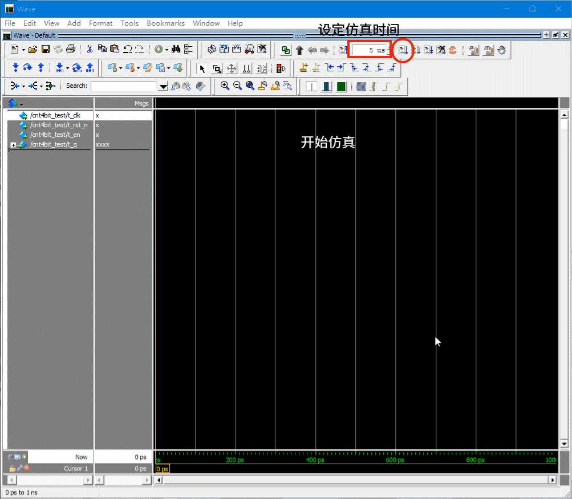
Task: Open the View menu
Action: (x=51, y=23)
